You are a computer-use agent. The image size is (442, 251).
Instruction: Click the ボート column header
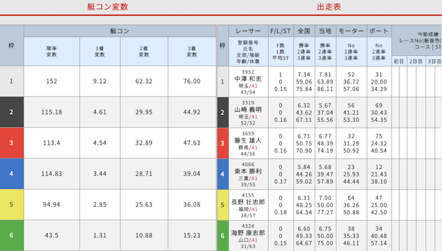click(379, 31)
